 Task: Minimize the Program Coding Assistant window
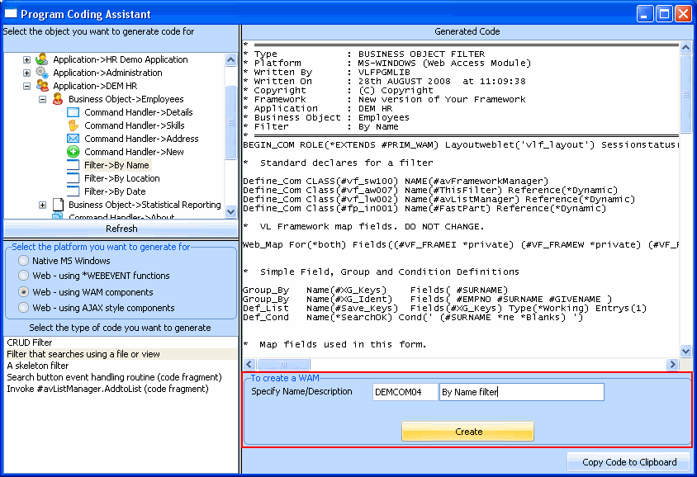pos(644,14)
